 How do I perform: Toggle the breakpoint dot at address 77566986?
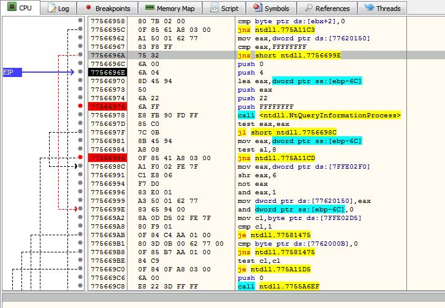click(80, 157)
